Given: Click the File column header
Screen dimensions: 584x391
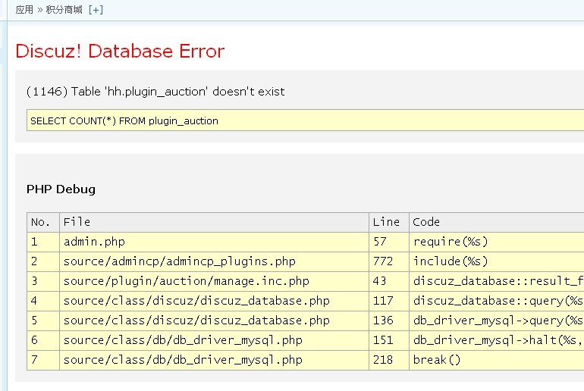Looking at the screenshot, I should 77,222.
